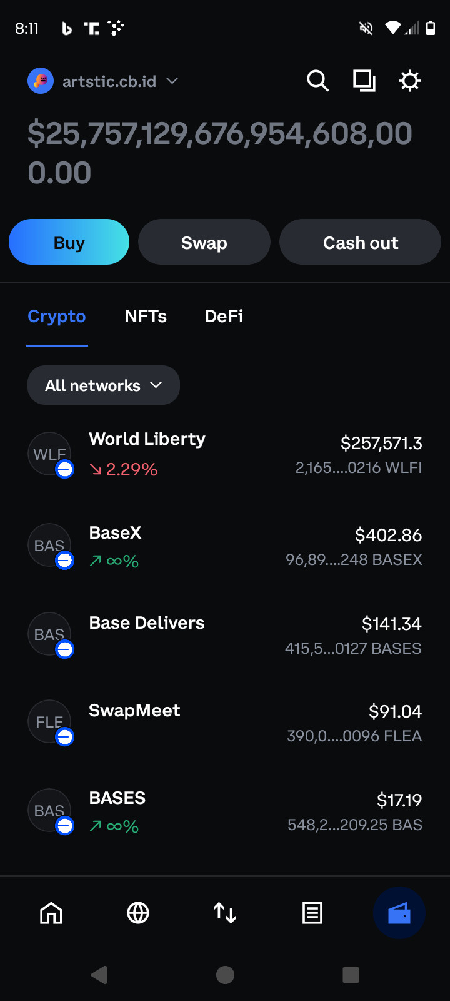Open the browser globe icon
Image resolution: width=450 pixels, height=1001 pixels.
click(x=138, y=913)
